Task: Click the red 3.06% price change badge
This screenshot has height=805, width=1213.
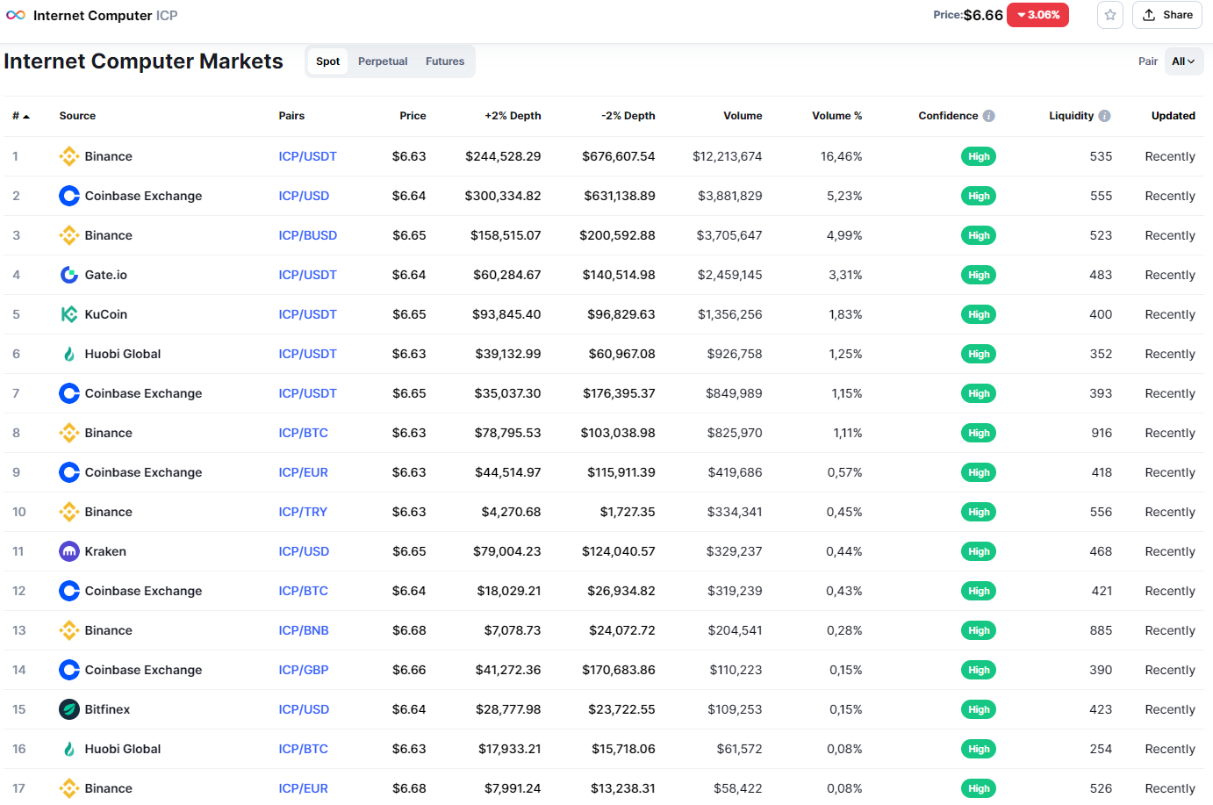Action: coord(1037,15)
